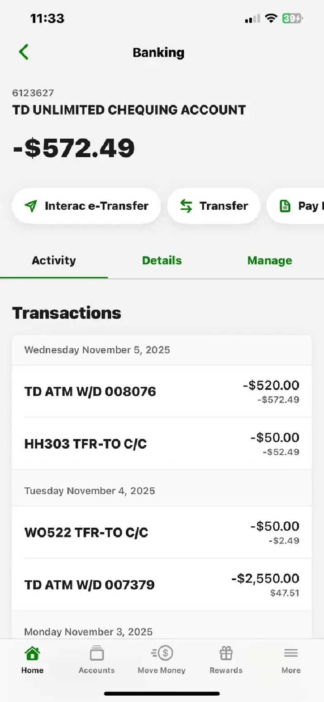Open Rewards gift icon
The height and width of the screenshot is (702, 324).
pos(226,660)
